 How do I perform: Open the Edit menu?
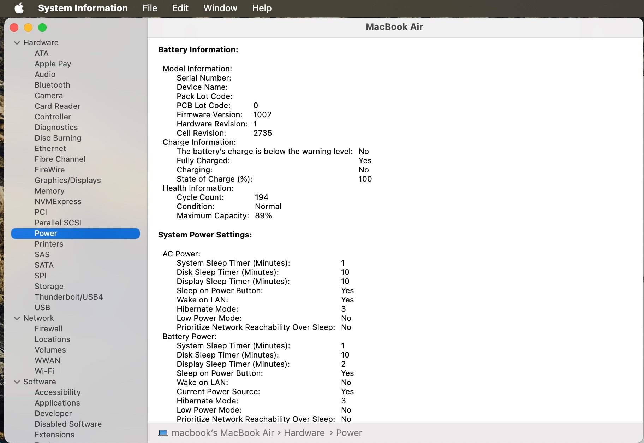click(180, 8)
